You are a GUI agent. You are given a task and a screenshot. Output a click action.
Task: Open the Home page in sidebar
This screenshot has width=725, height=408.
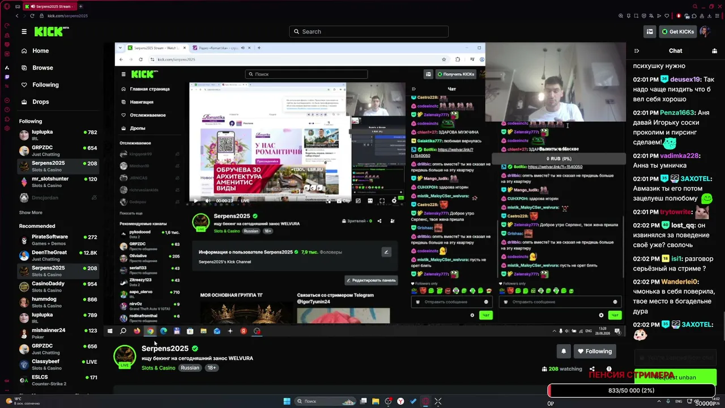click(x=35, y=51)
